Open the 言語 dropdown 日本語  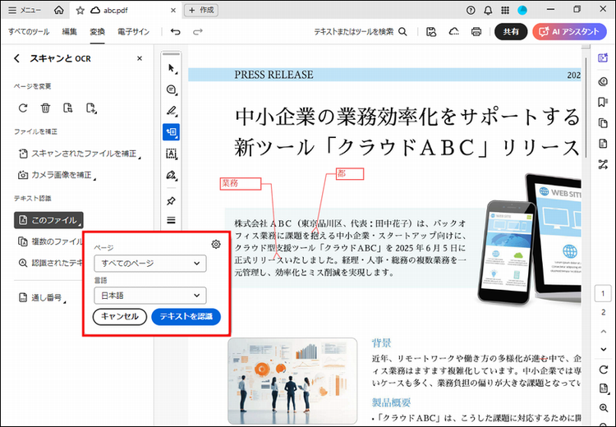point(150,296)
